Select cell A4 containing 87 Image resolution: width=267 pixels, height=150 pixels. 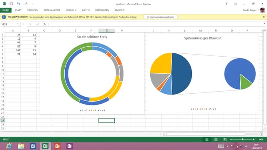[13, 46]
